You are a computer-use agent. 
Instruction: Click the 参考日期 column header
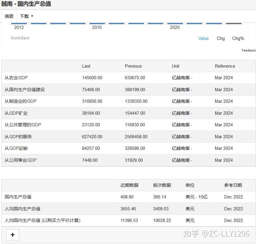[x=233, y=185]
